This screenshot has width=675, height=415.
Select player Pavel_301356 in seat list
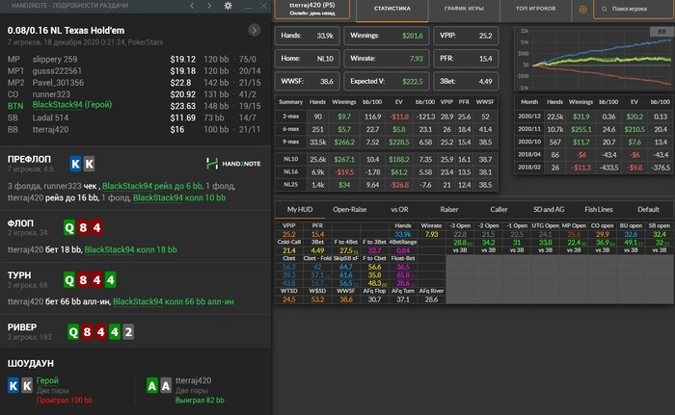pos(58,83)
